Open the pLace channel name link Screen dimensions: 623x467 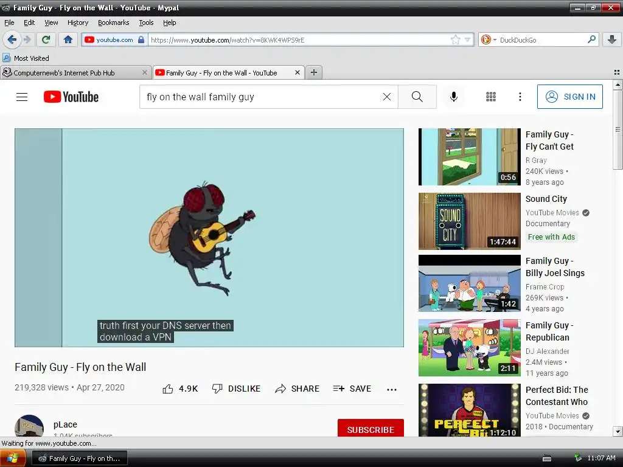tap(65, 424)
